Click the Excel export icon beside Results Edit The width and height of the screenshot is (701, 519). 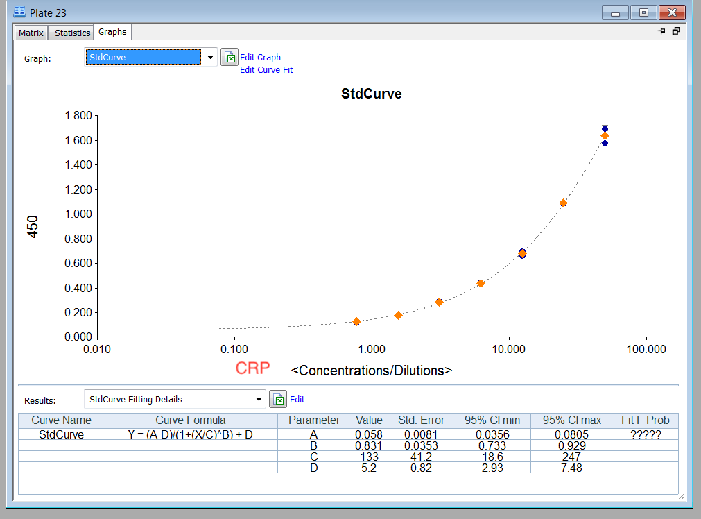278,399
